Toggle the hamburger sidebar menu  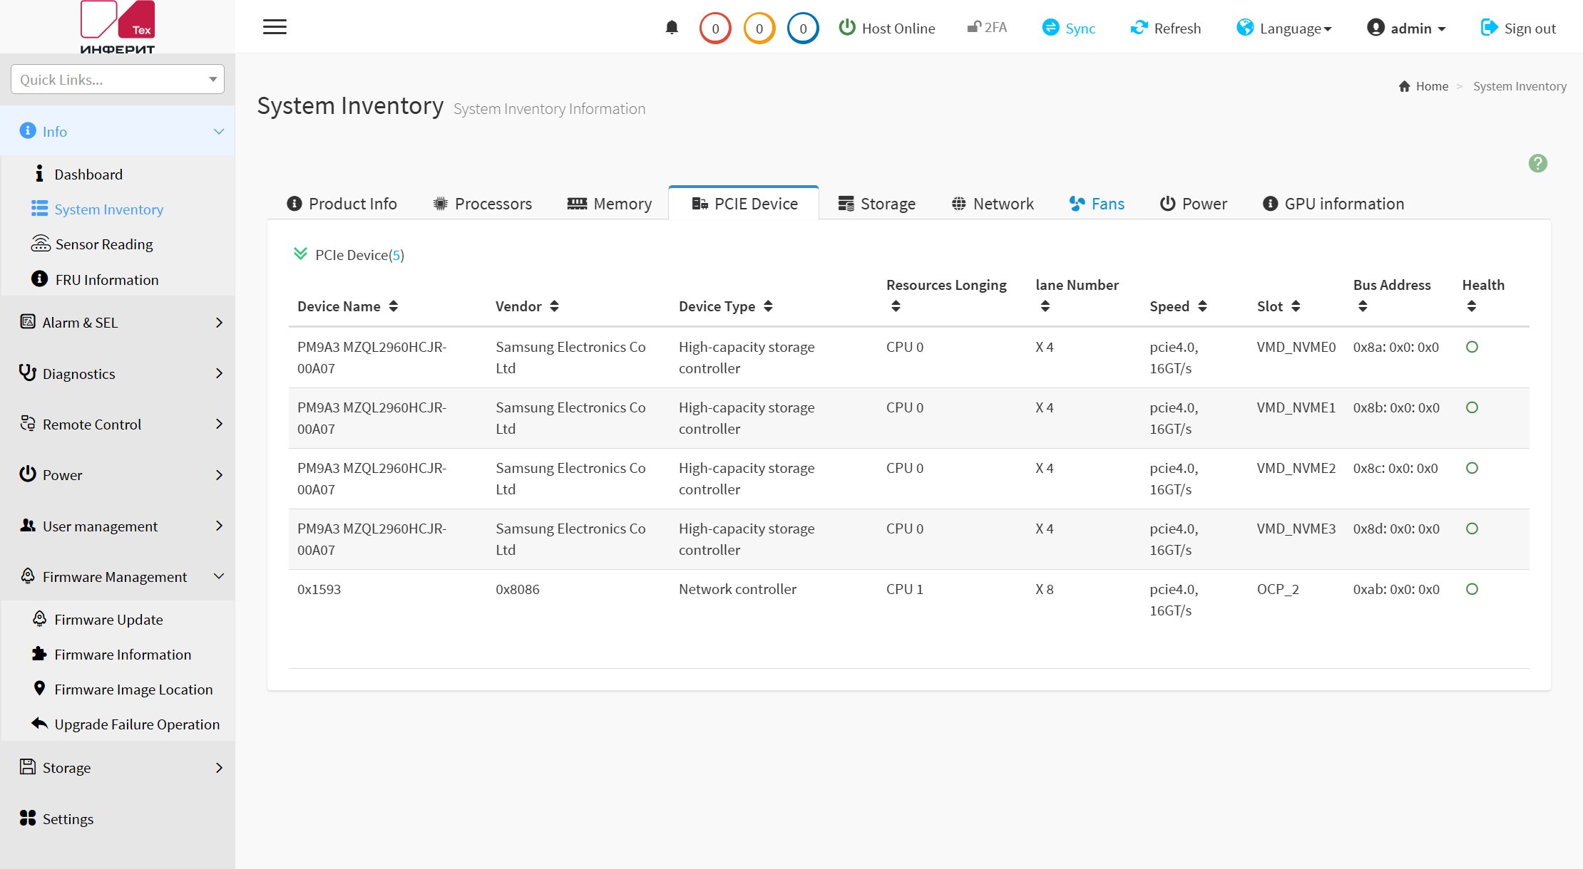275,27
